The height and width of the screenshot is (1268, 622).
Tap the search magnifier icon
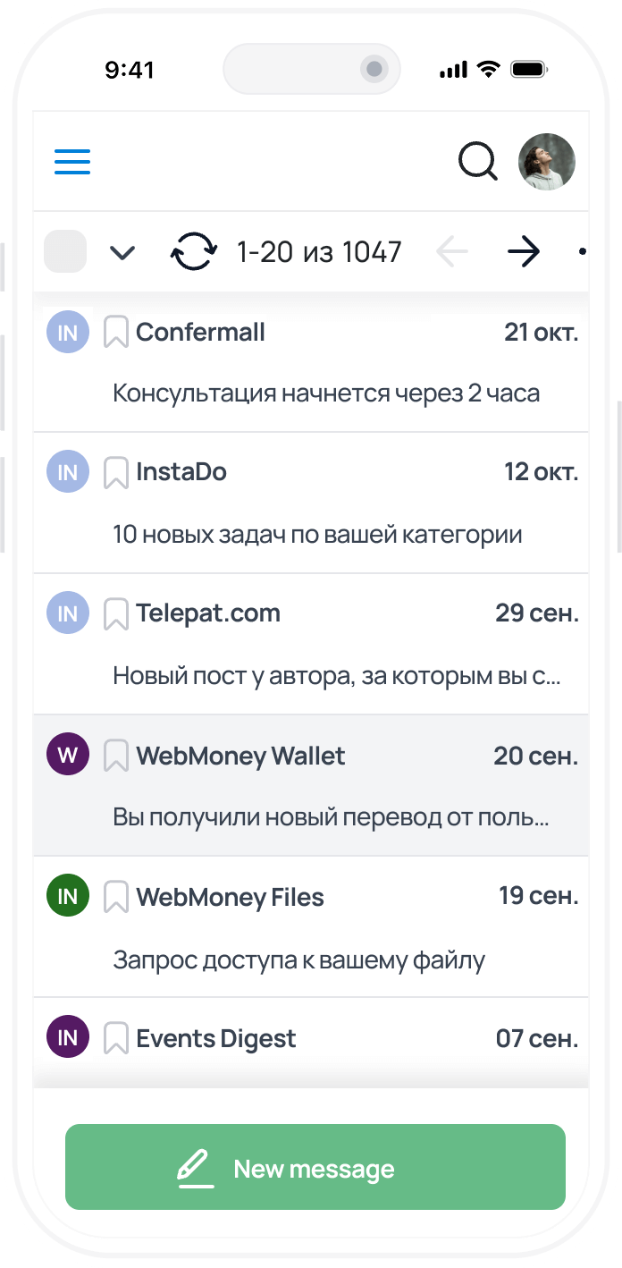point(478,162)
